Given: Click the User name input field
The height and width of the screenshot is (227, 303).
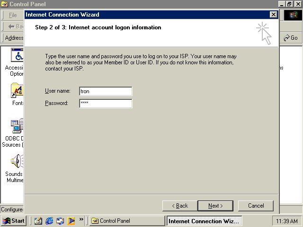Looking at the screenshot, I should (106, 91).
